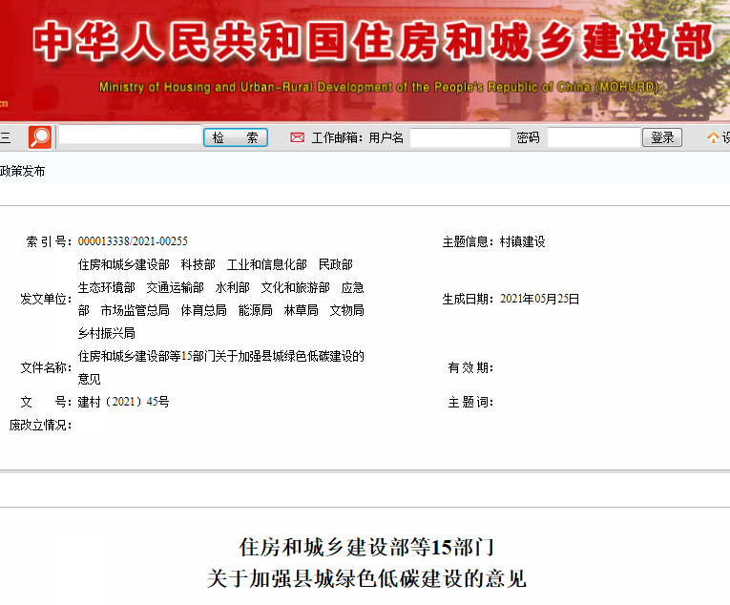Click the 文件名称 value text
This screenshot has width=730, height=605.
pos(220,367)
